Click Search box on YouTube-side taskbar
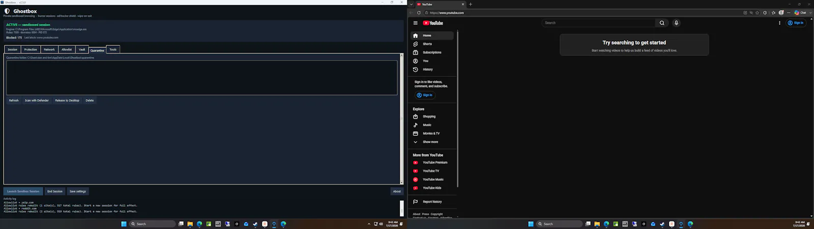Image resolution: width=814 pixels, height=229 pixels. pos(559,224)
